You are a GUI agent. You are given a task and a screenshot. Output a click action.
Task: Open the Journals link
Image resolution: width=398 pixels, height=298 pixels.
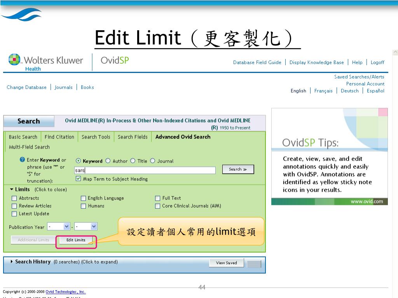(x=63, y=87)
